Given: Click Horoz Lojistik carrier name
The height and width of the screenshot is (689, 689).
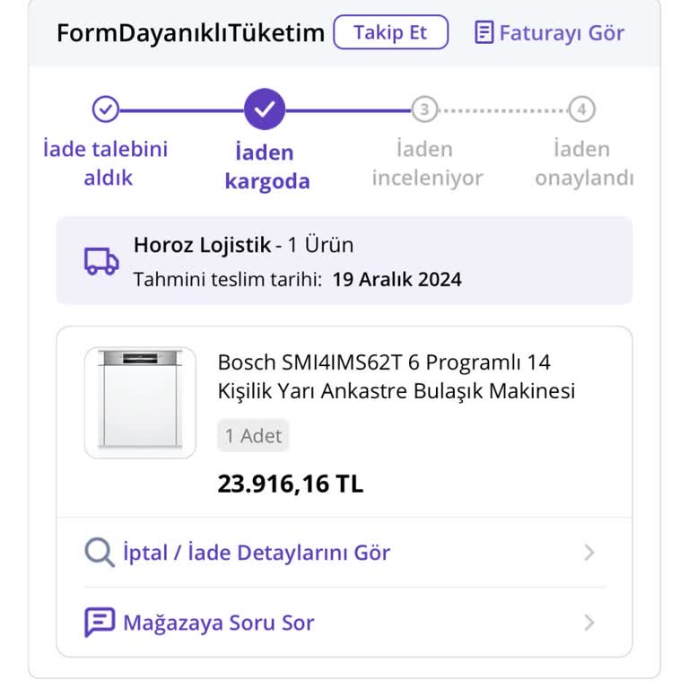Looking at the screenshot, I should pos(202,245).
